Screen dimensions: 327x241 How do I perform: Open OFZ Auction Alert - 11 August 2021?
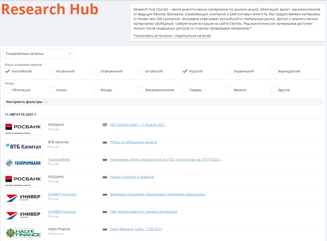click(137, 125)
